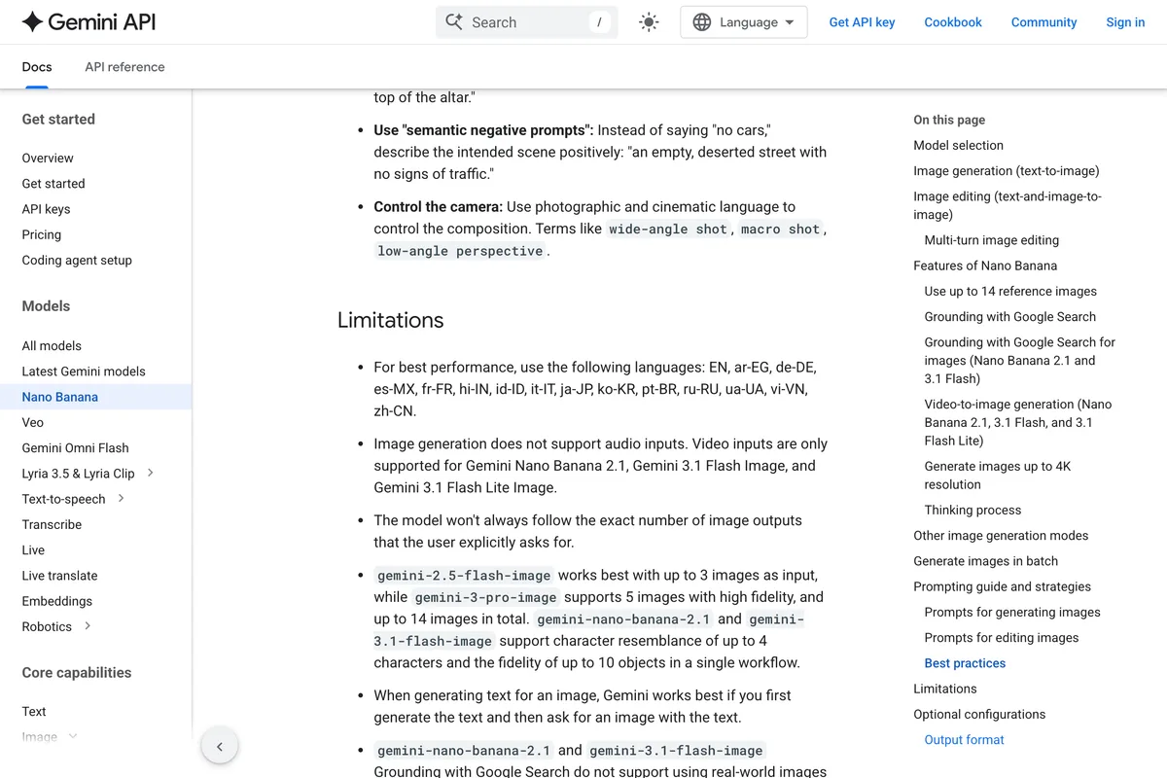Jump to Other image generation modes
1167x778 pixels.
(1001, 535)
